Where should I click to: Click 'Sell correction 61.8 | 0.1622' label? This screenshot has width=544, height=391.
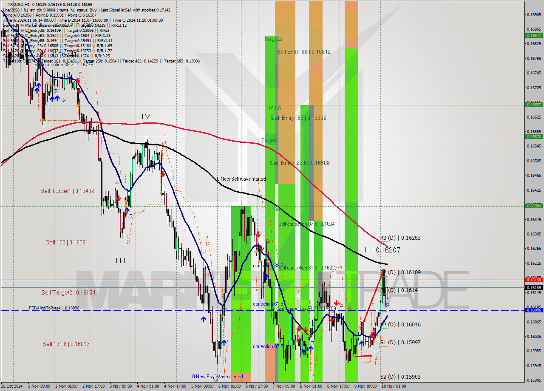point(306,268)
